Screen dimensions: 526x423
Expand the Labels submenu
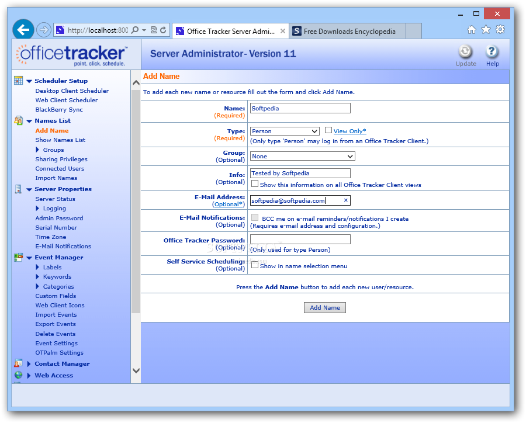(37, 267)
